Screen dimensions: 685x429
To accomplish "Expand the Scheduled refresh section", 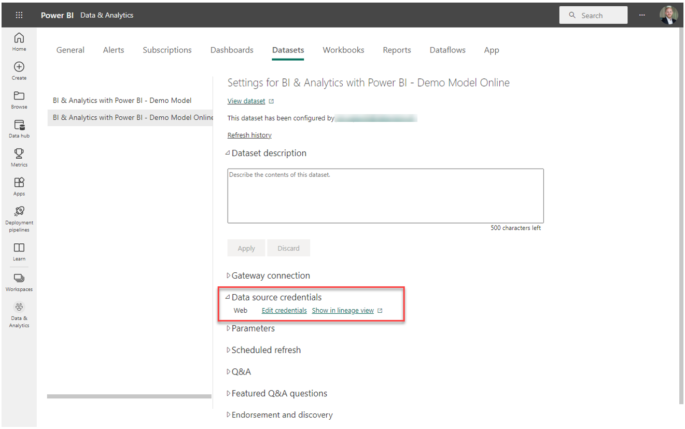I will (263, 350).
